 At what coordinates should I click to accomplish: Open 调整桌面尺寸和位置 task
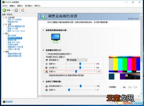15,47
